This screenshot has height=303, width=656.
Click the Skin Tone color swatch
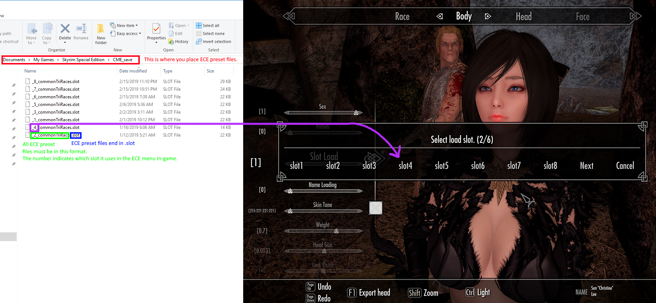(x=376, y=208)
